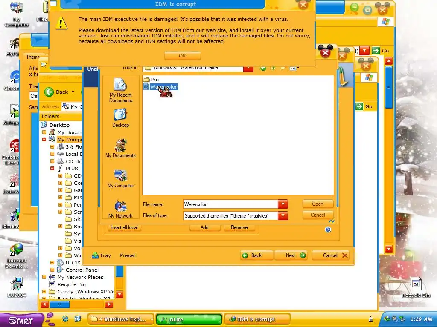The height and width of the screenshot is (327, 437).
Task: Open the My Computer desktop icon
Action: coord(17,14)
